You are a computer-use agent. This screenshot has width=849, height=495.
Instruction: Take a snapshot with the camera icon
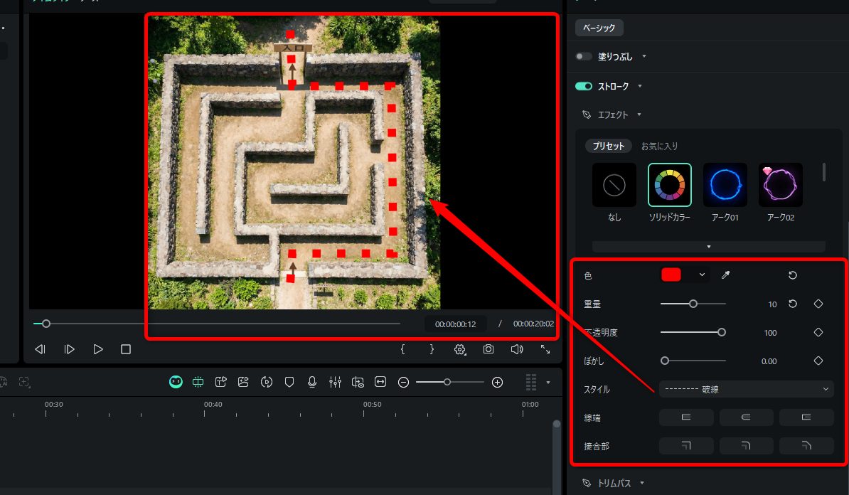pyautogui.click(x=488, y=349)
